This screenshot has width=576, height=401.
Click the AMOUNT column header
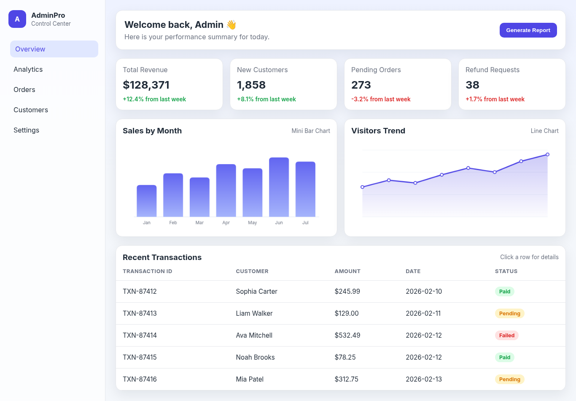(347, 271)
